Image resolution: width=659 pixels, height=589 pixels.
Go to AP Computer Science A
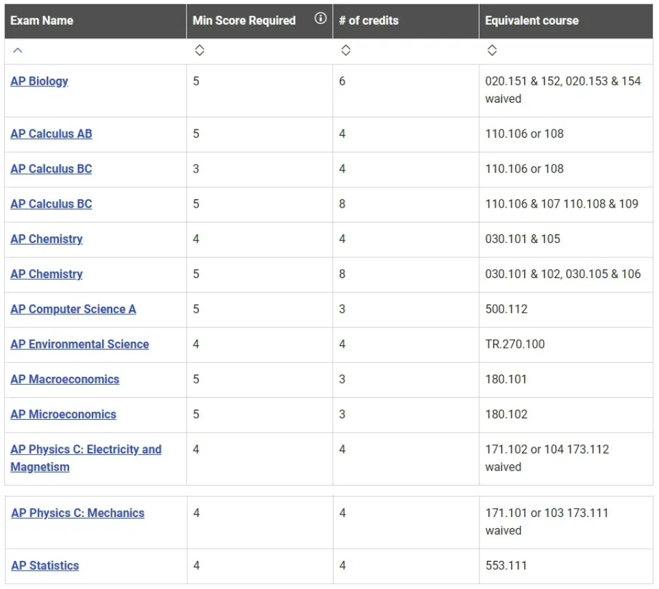(x=73, y=309)
